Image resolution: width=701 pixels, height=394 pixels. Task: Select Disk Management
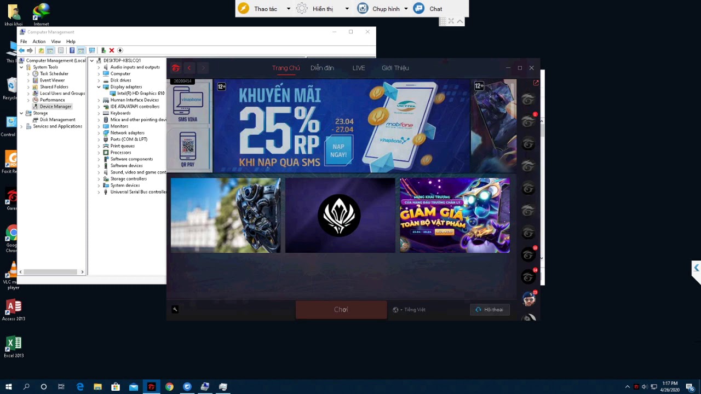point(58,119)
